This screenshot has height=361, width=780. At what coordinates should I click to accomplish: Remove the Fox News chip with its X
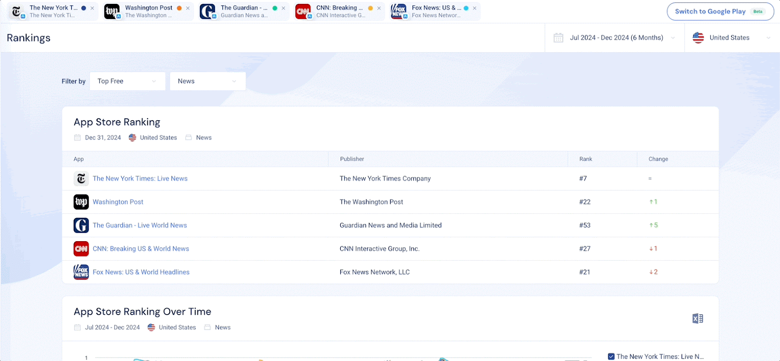(474, 8)
